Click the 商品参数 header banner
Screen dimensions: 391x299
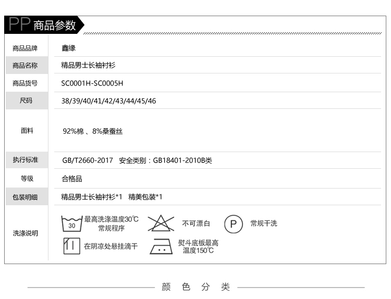click(44, 24)
